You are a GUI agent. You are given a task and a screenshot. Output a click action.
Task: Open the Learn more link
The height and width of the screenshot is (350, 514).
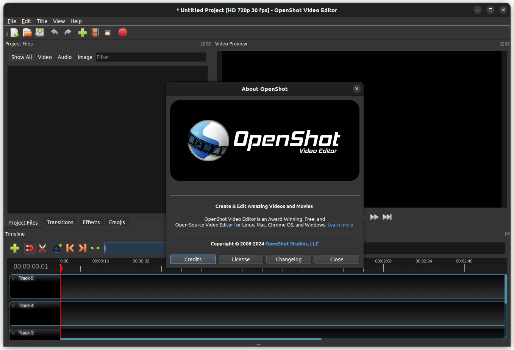coord(340,225)
